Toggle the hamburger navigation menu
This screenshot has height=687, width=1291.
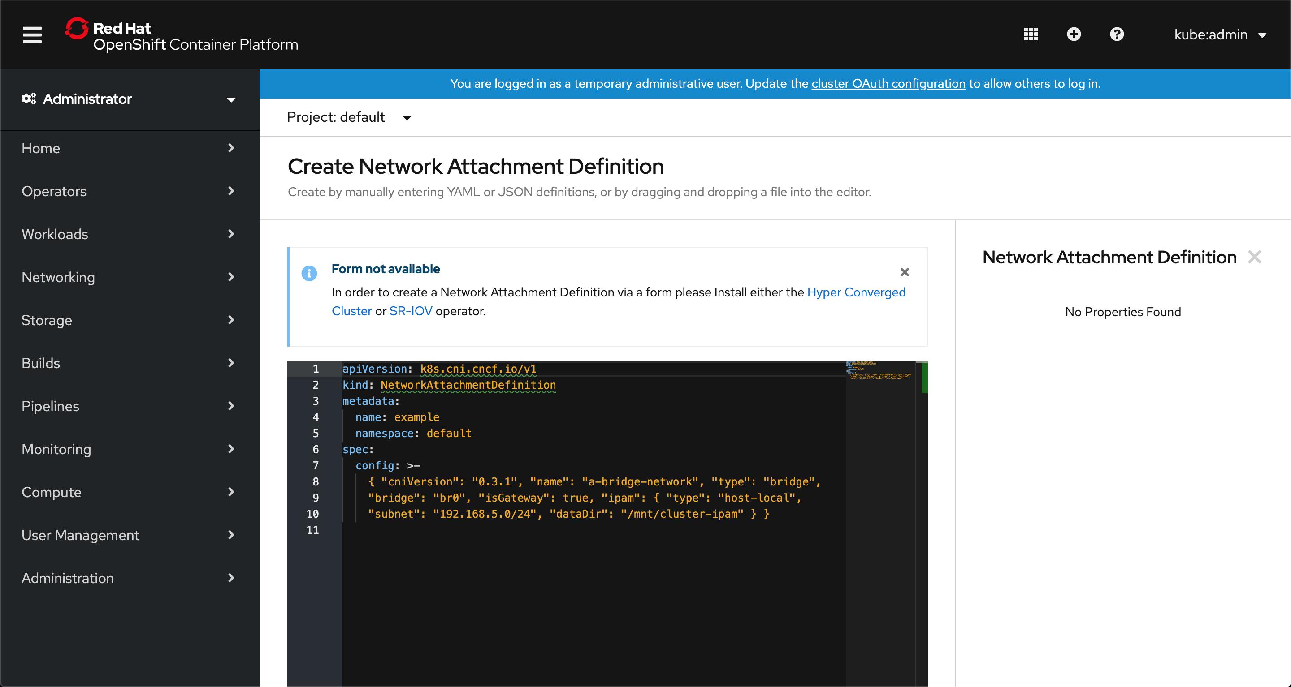coord(32,34)
